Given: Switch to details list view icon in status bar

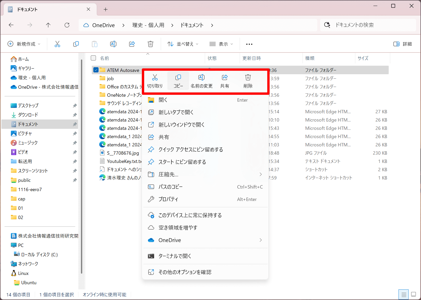Looking at the screenshot, I should point(404,295).
